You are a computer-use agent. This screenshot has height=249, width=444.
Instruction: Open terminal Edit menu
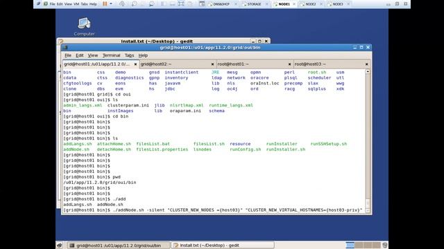tap(80, 55)
